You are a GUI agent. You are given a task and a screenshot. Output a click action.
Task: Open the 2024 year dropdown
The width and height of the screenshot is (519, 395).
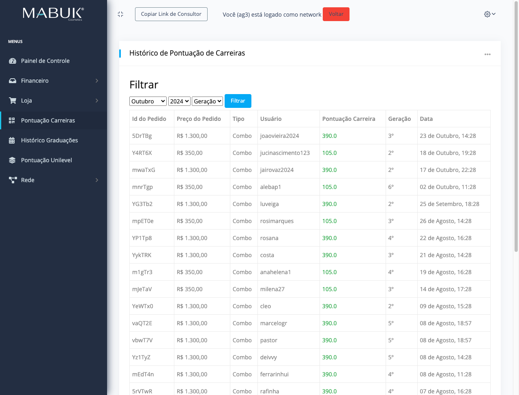click(179, 101)
